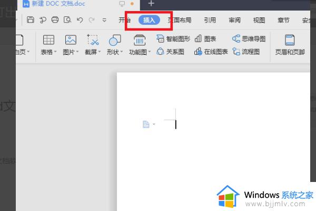Image resolution: width=316 pixels, height=211 pixels.
Task: Click the orange unsaved dot on document tab
Action: (132, 4)
